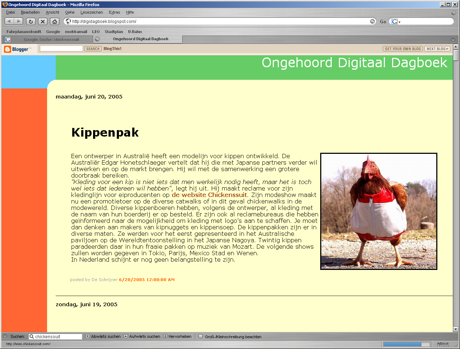Click the page loading progress bar
The image size is (460, 349).
(x=406, y=344)
